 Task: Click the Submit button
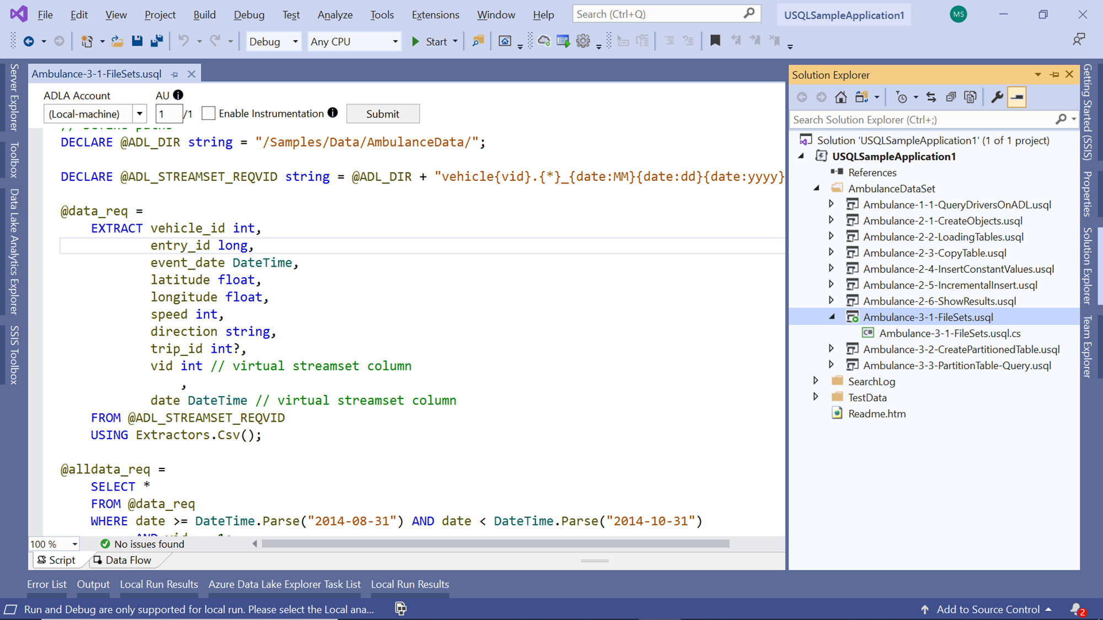point(383,114)
